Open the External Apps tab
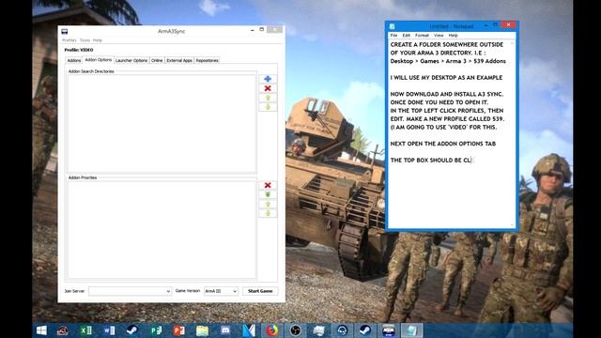The width and height of the screenshot is (601, 338). (179, 60)
